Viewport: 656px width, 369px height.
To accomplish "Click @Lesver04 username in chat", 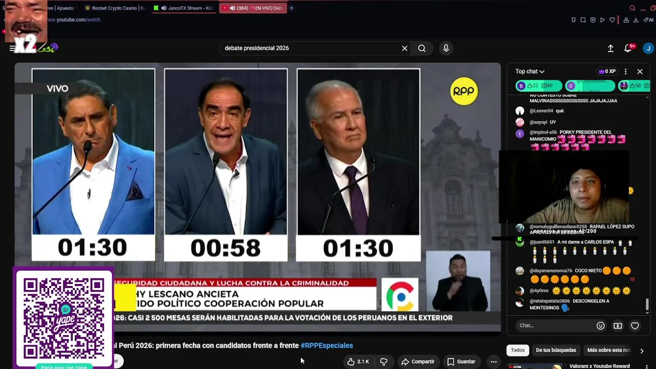I will [541, 111].
